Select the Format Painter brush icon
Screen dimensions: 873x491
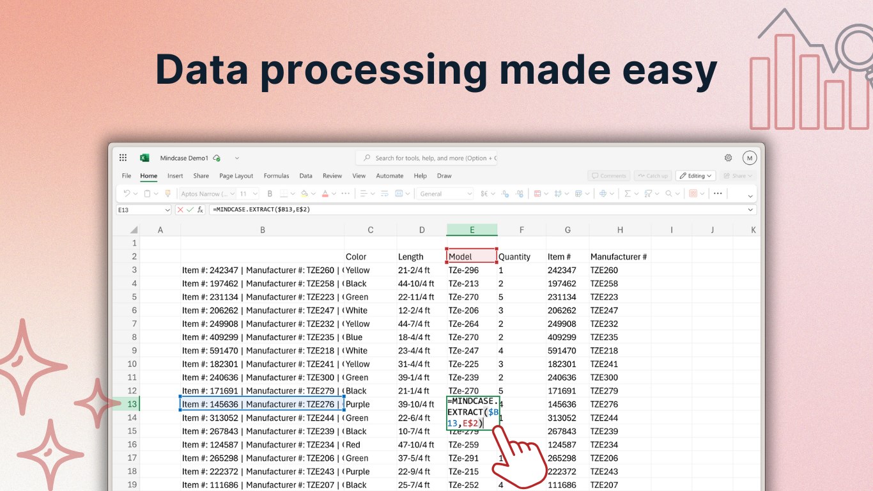pyautogui.click(x=168, y=194)
